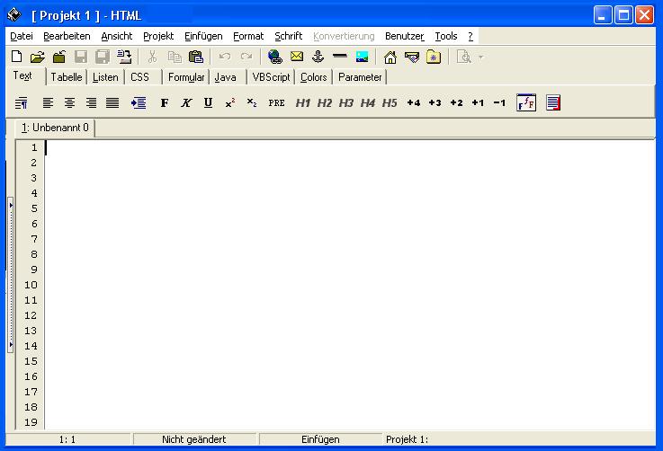Switch to the CSS tab
The image size is (663, 451).
140,77
